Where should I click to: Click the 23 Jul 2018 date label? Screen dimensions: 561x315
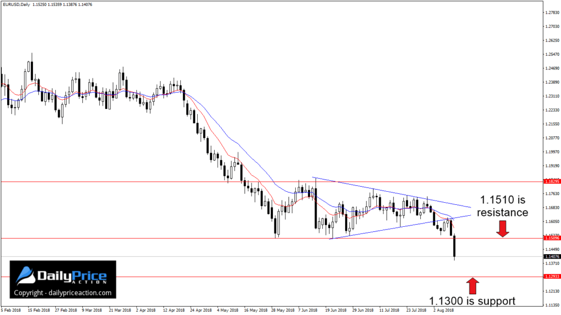[x=416, y=311]
